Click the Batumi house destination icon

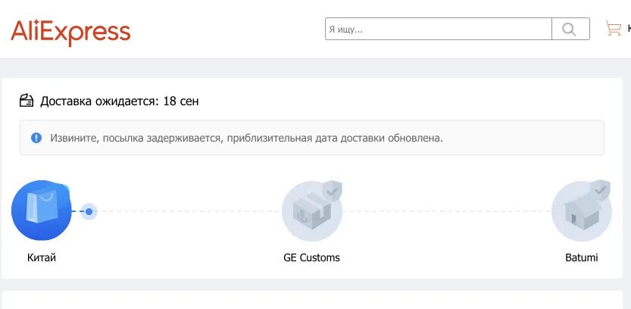pyautogui.click(x=579, y=214)
